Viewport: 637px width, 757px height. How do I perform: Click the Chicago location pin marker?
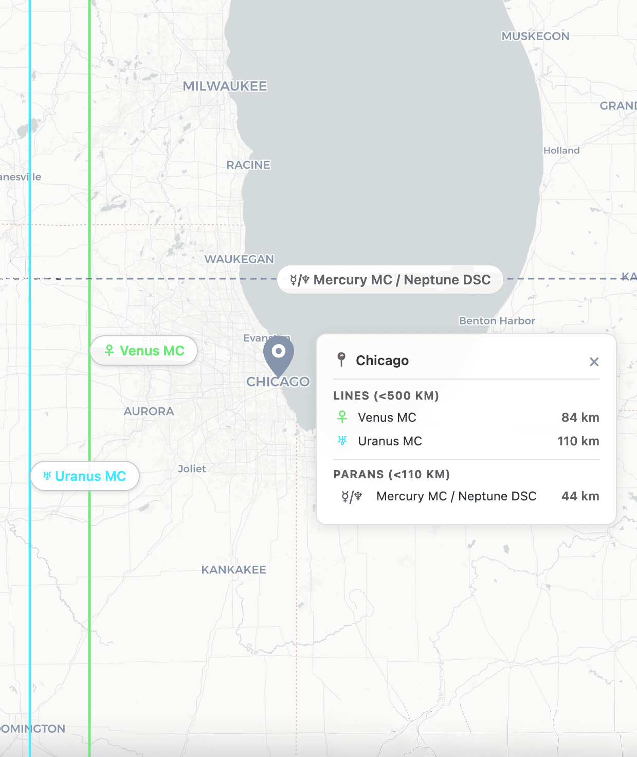[279, 356]
